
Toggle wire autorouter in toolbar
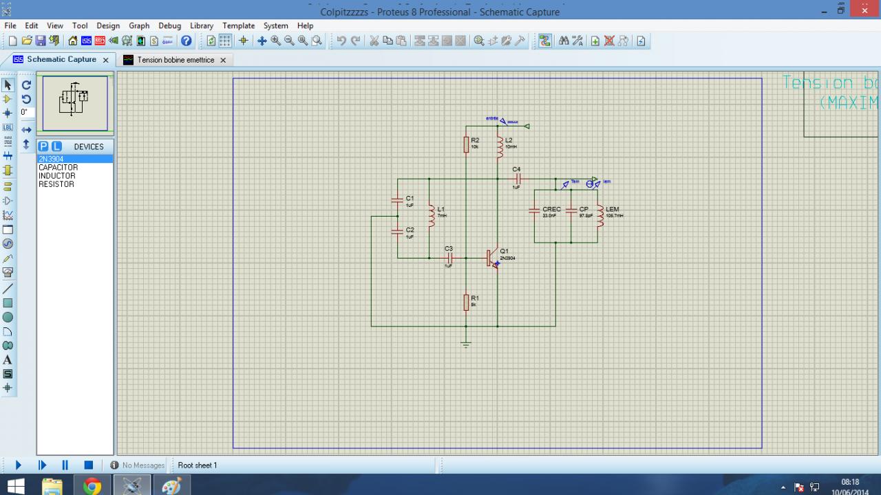(x=545, y=41)
